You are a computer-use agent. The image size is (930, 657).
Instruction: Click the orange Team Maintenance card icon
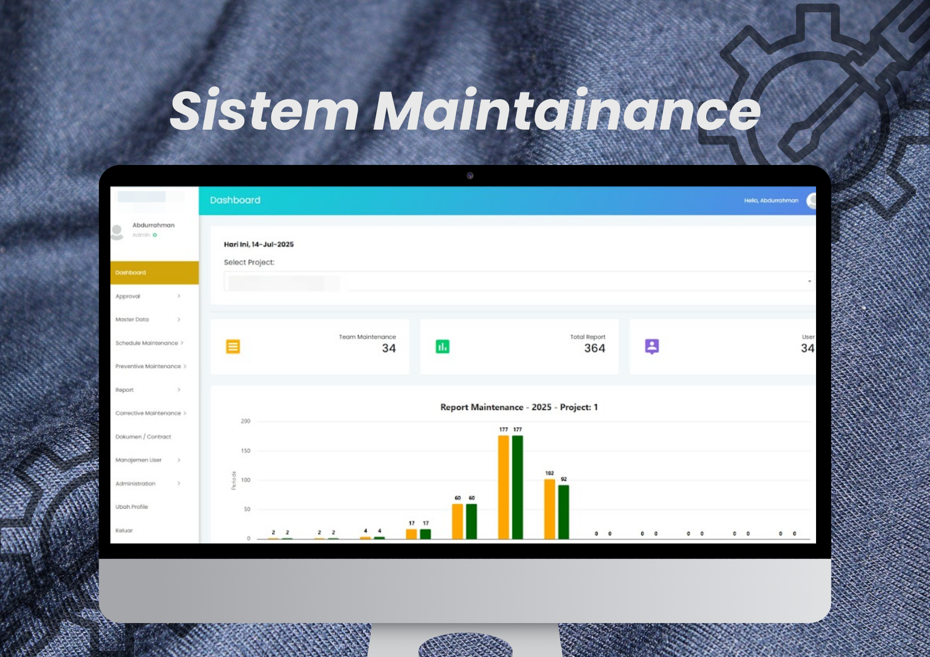[234, 347]
